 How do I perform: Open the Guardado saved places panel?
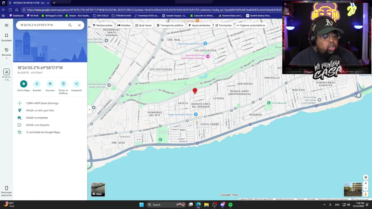click(x=6, y=37)
